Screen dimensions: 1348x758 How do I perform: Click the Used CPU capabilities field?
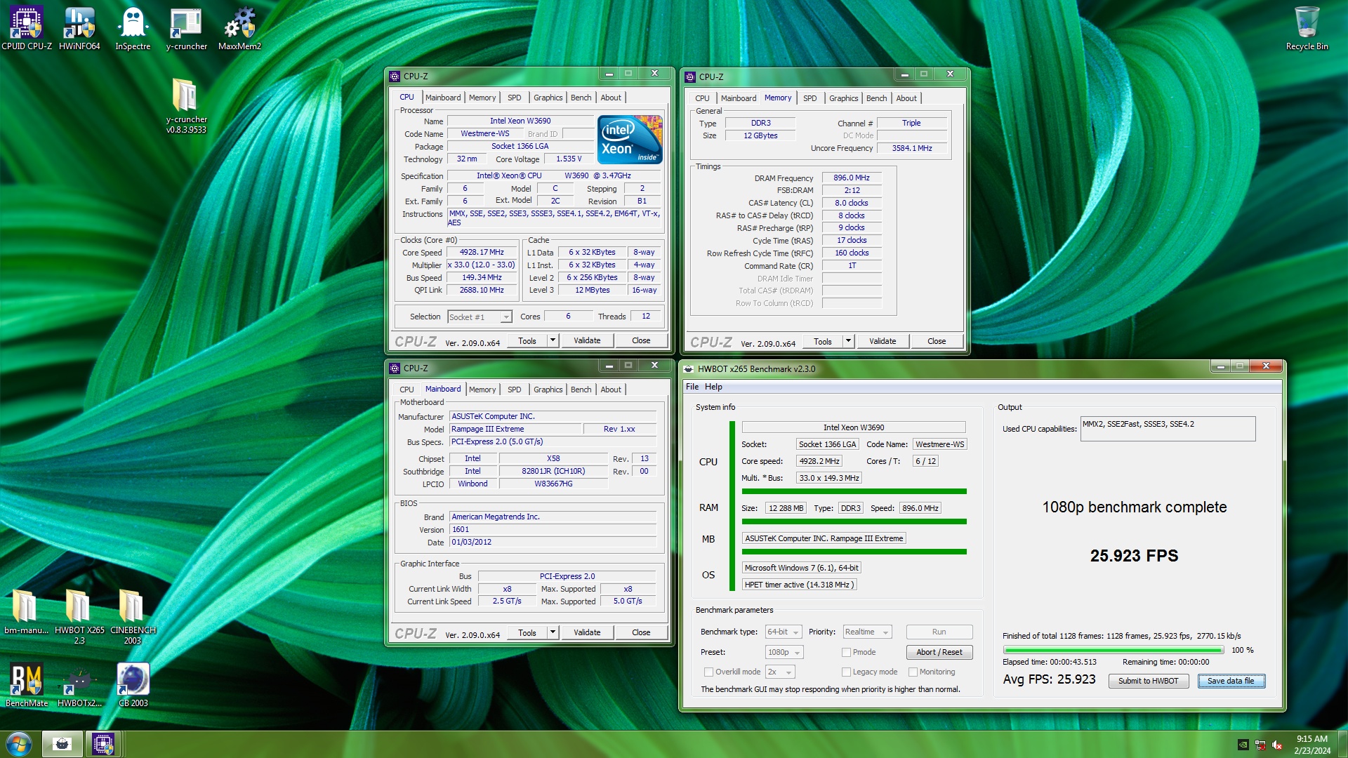1168,429
